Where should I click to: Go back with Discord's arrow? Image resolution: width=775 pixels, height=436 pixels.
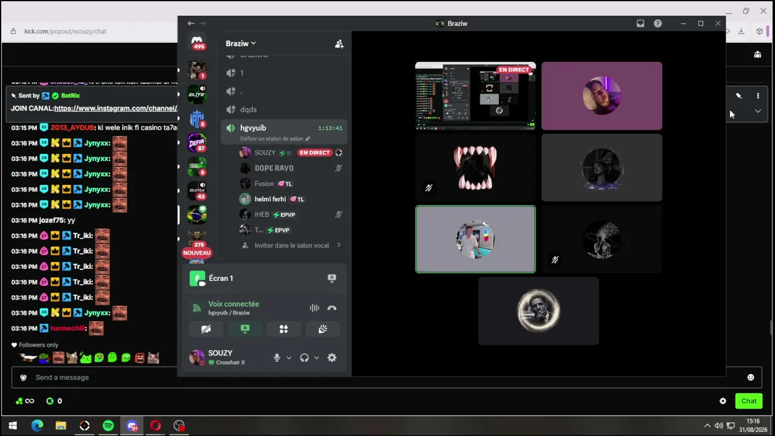[x=191, y=24]
